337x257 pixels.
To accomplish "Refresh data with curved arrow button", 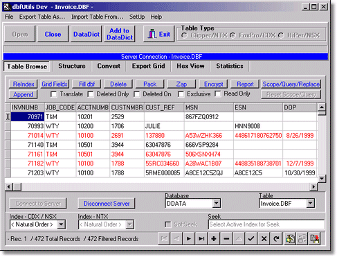I will click(x=276, y=238).
